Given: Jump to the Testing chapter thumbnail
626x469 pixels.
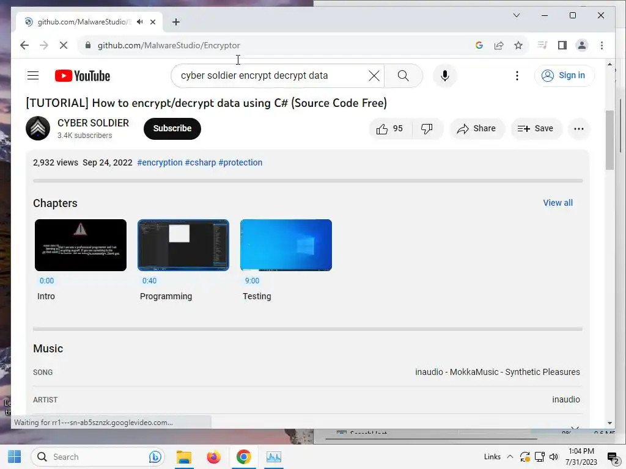Looking at the screenshot, I should (x=286, y=245).
